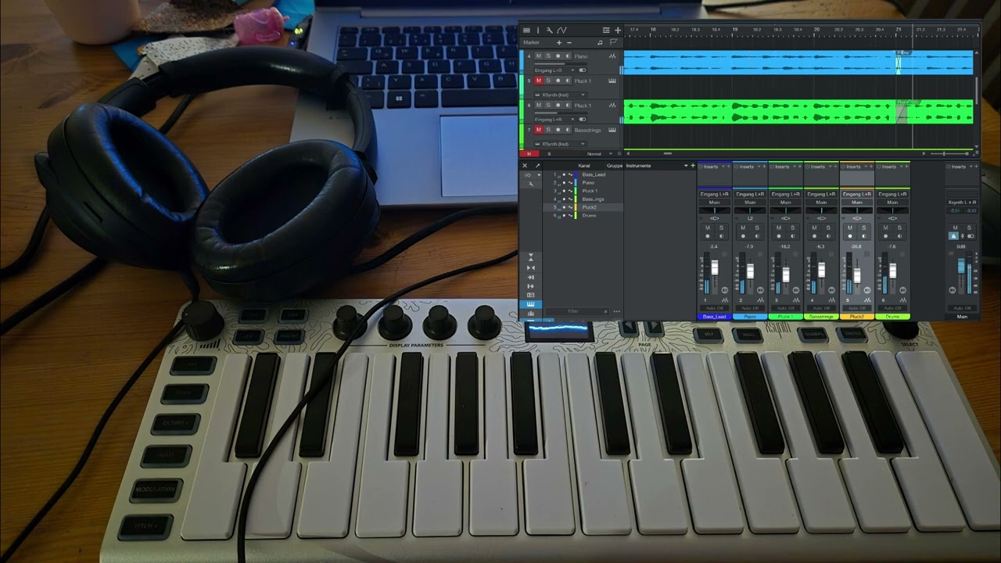Unmute track 5 Pluck 1

coord(539,81)
